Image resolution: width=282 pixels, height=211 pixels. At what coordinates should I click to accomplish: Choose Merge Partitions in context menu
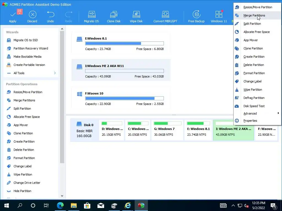[x=257, y=15]
